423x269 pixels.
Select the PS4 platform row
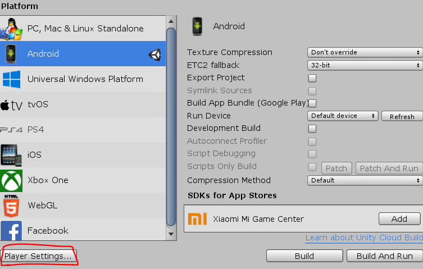[x=83, y=130]
